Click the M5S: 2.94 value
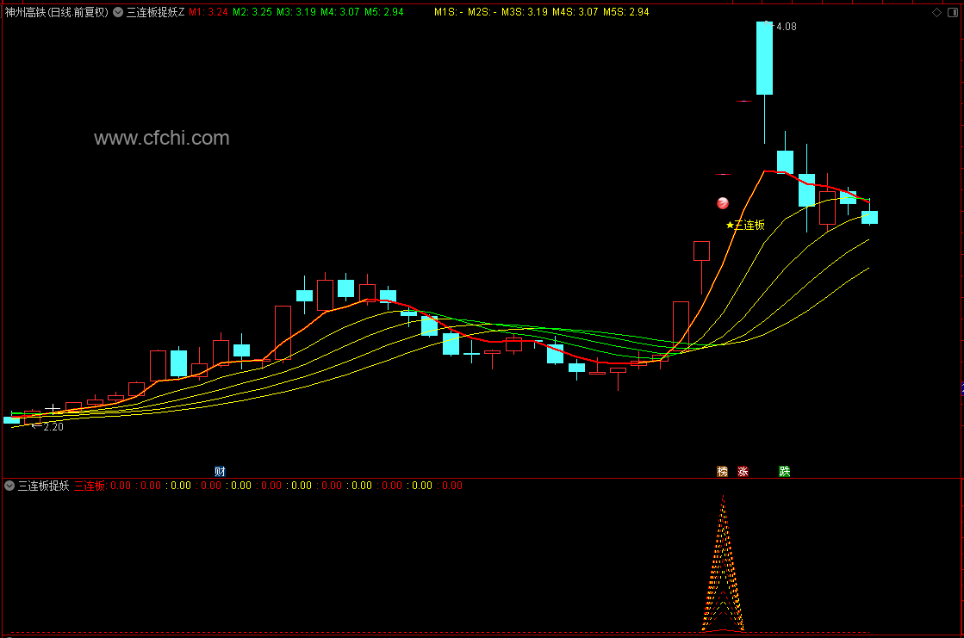This screenshot has width=964, height=638. [x=625, y=12]
